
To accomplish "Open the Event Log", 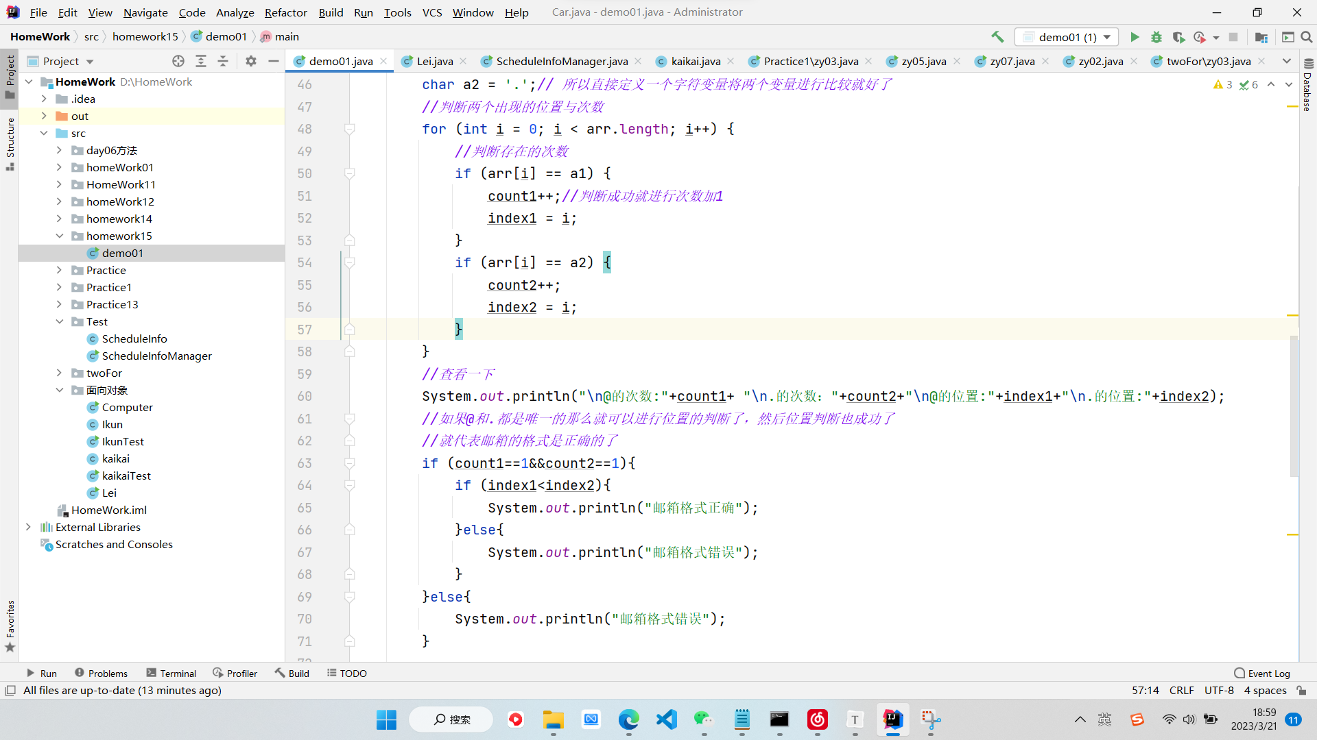I will [x=1262, y=674].
